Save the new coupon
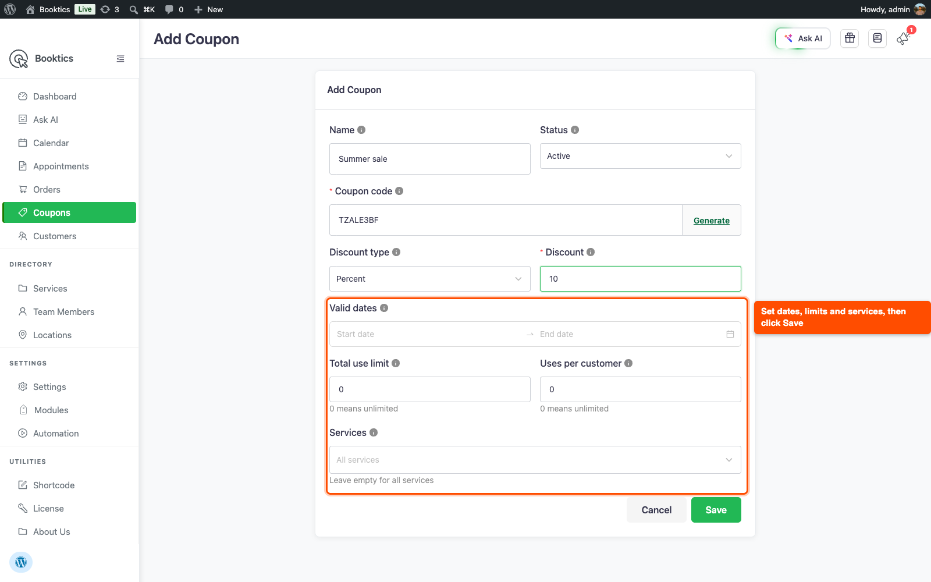The image size is (931, 582). (716, 510)
